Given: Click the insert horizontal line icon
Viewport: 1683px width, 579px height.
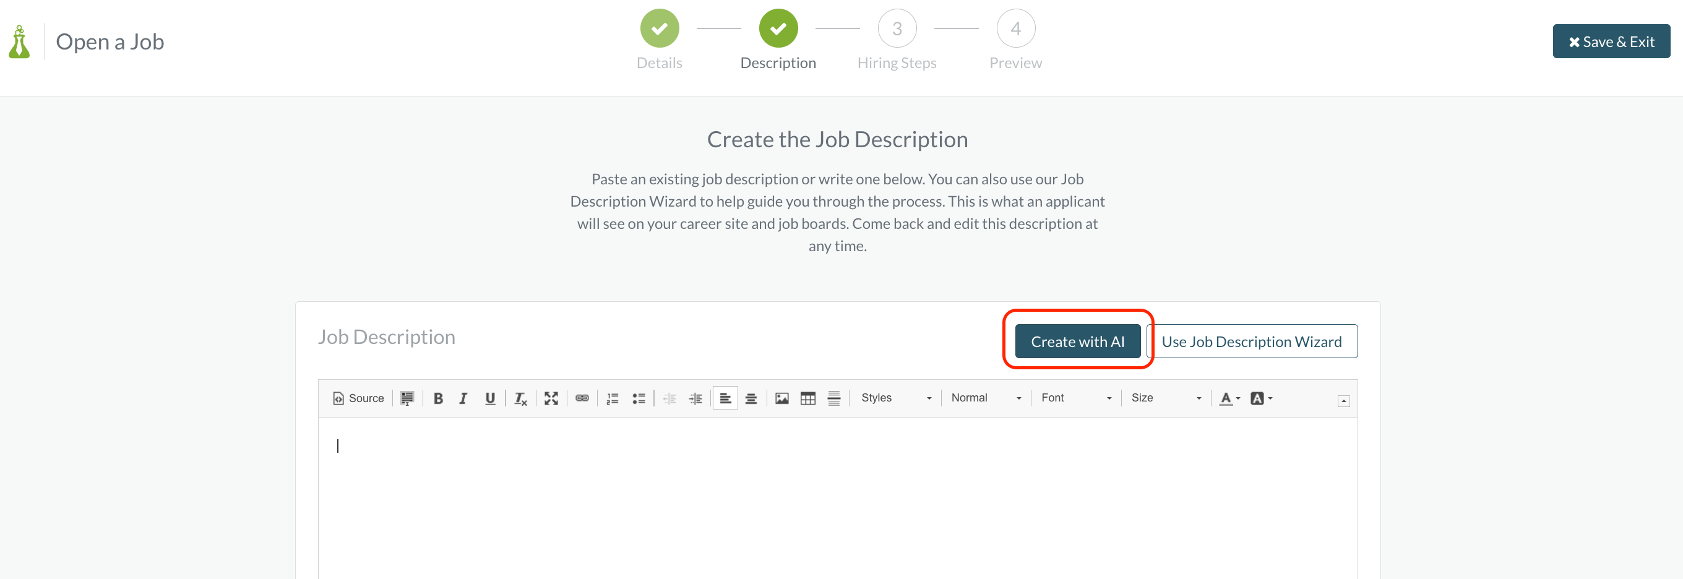Looking at the screenshot, I should [833, 397].
